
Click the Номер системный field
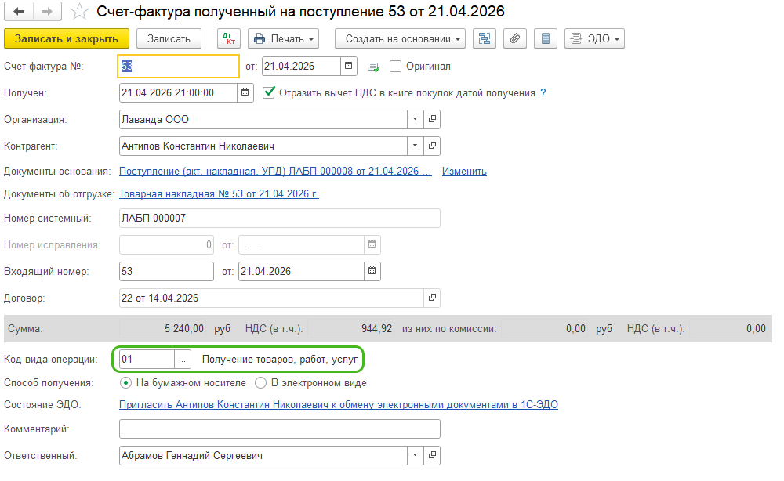point(280,219)
